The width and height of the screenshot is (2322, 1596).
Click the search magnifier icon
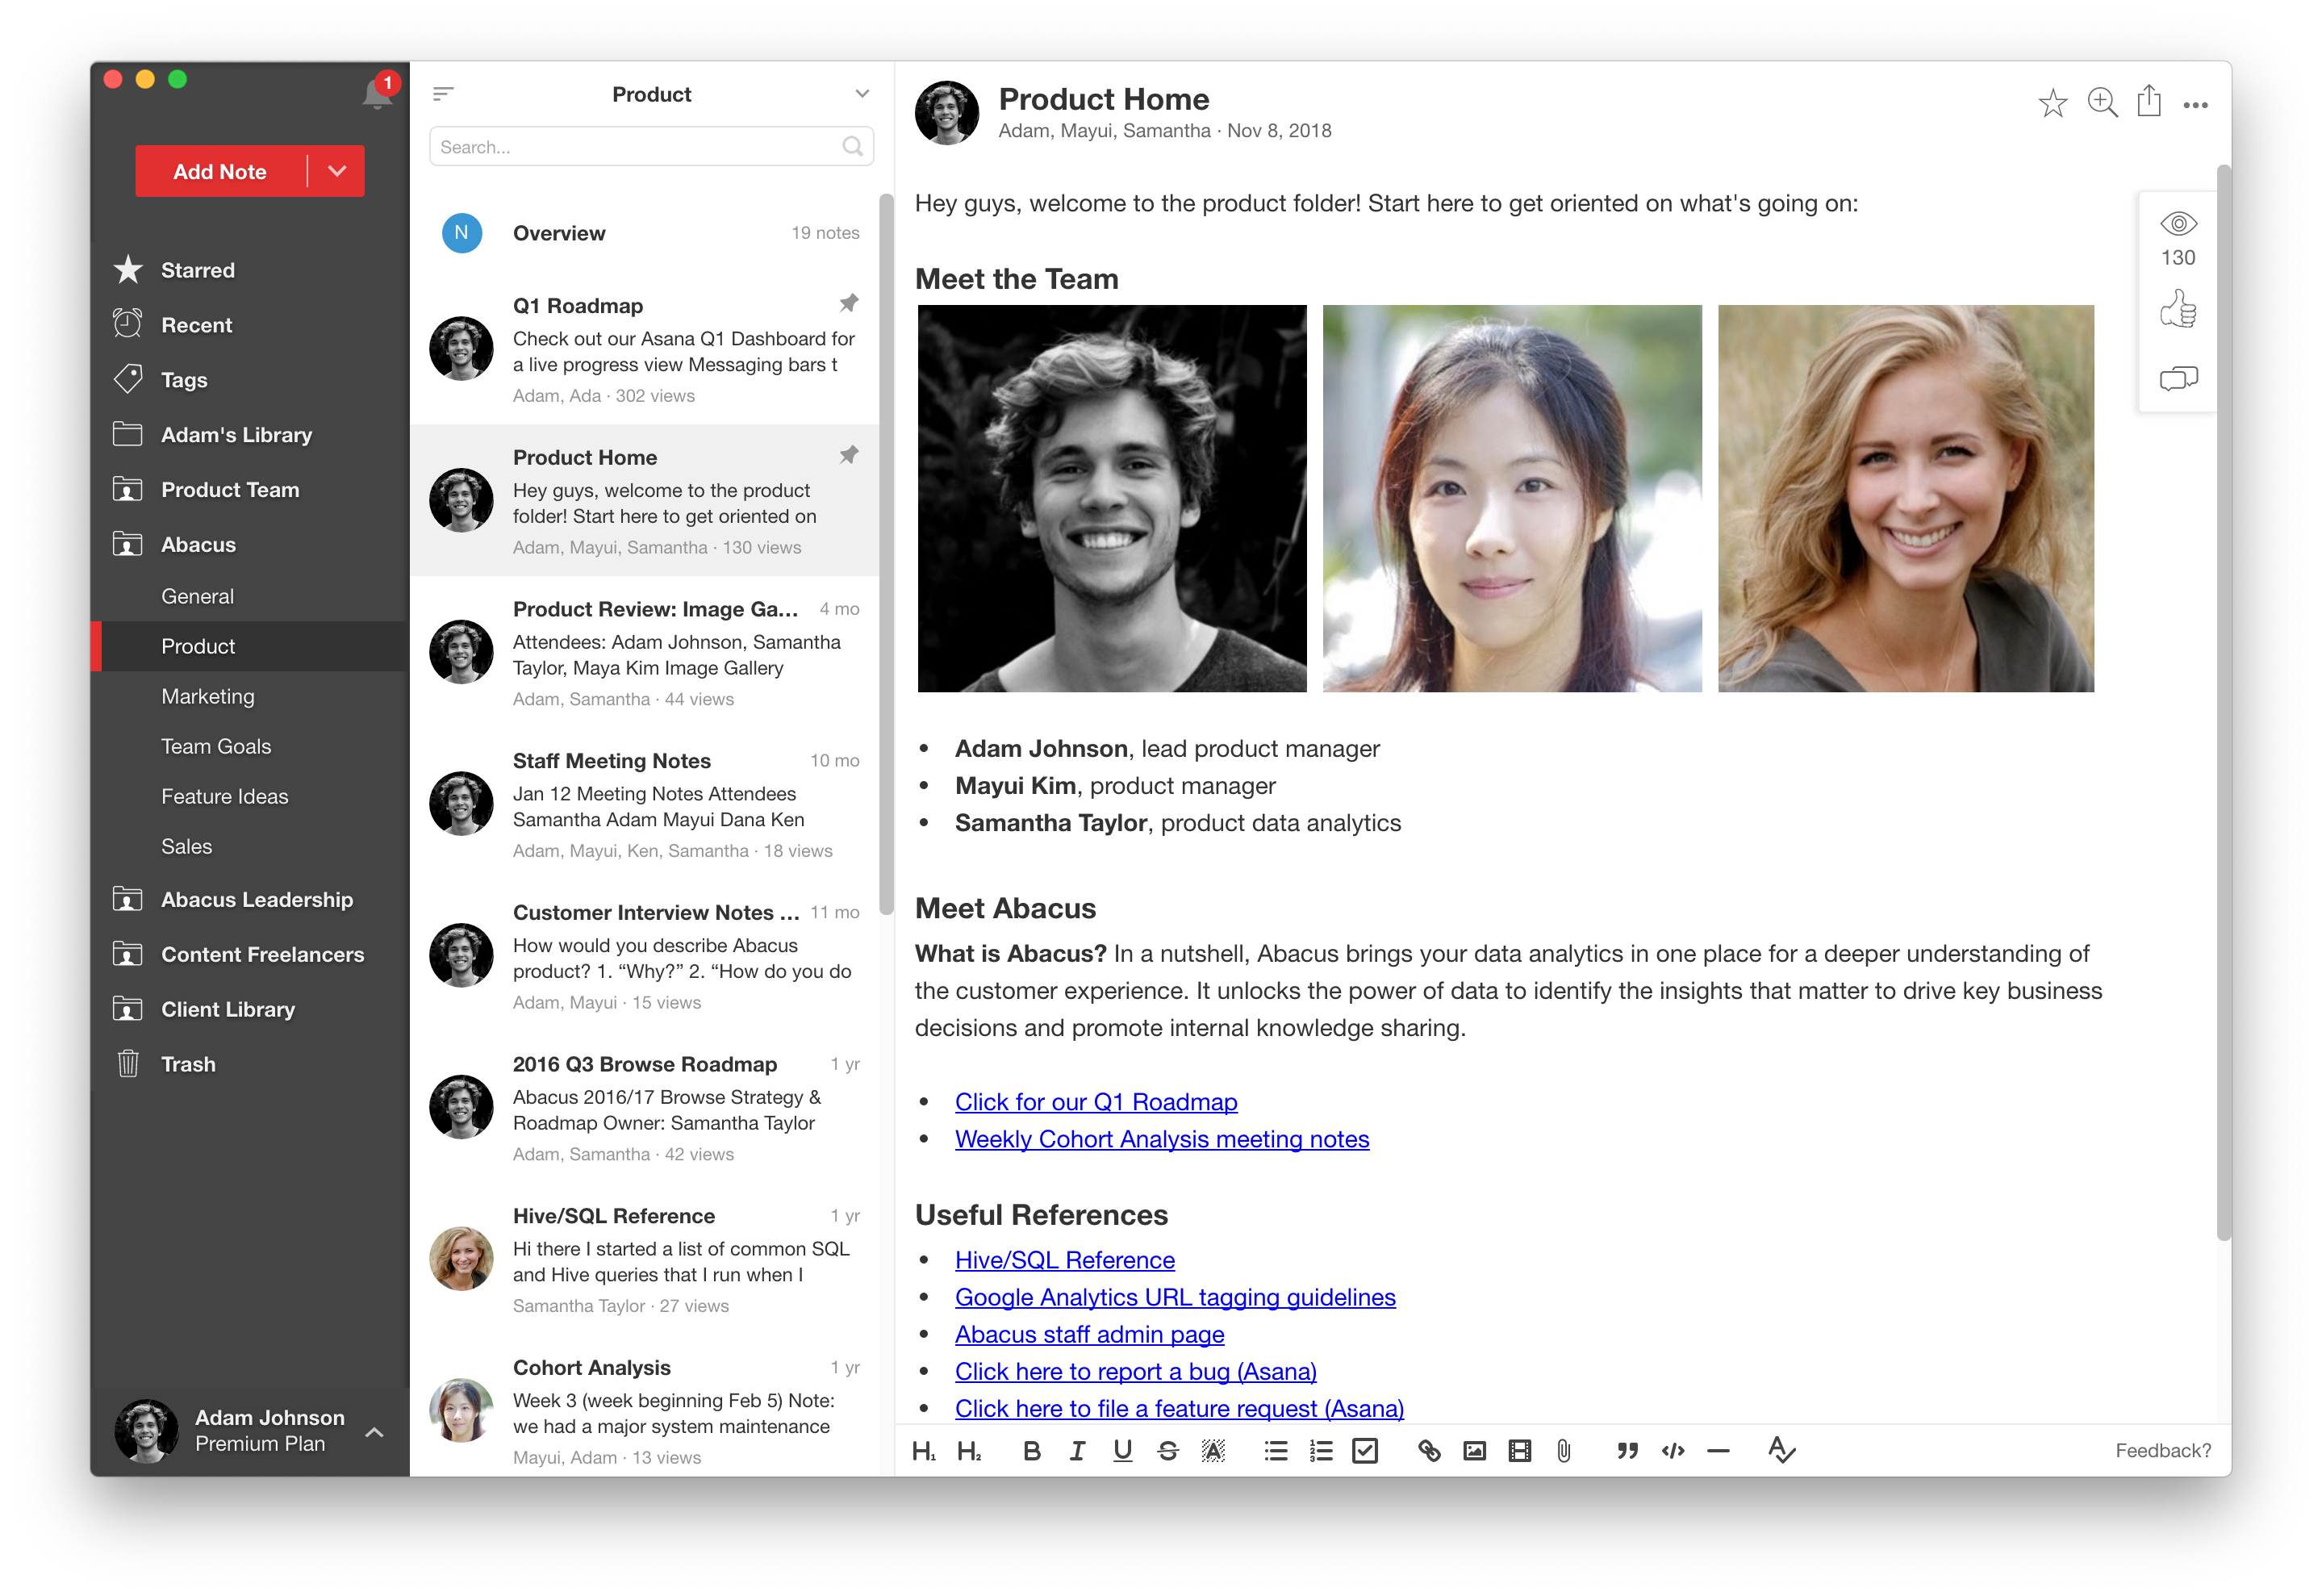click(x=852, y=147)
